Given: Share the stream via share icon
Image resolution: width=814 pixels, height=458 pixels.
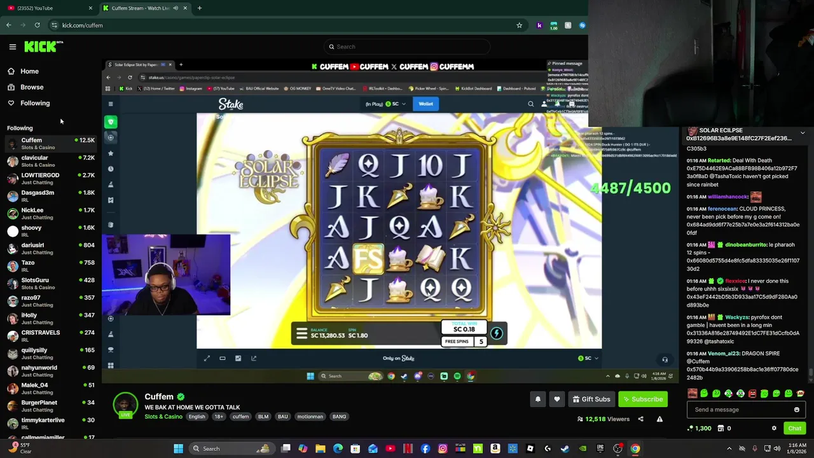Looking at the screenshot, I should tap(640, 419).
